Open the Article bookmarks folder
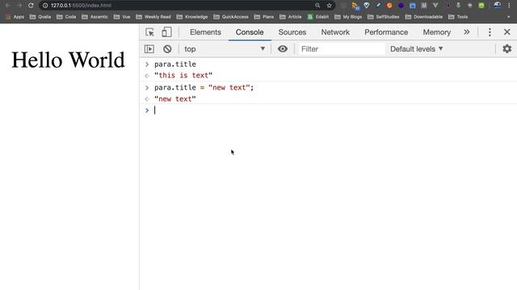The height and width of the screenshot is (290, 517). coord(291,17)
